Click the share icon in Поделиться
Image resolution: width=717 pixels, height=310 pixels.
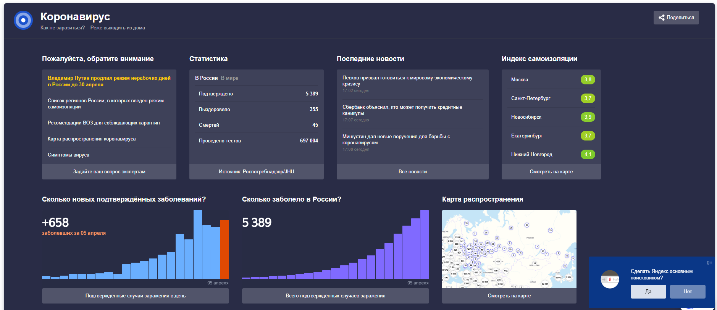click(x=662, y=18)
